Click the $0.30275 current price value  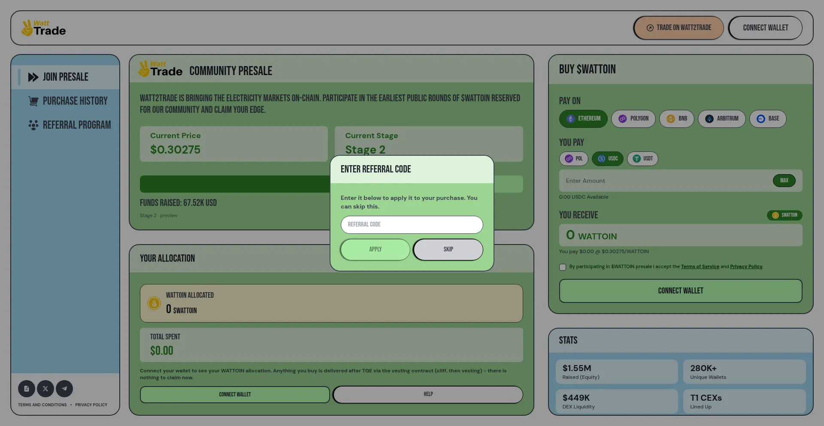[x=175, y=150]
